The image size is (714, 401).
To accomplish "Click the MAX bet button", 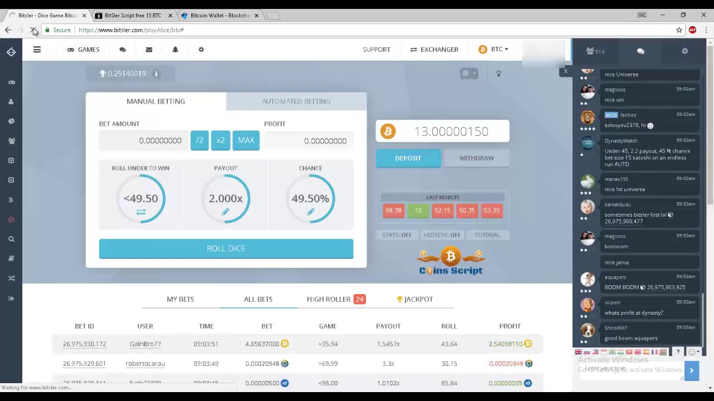I will (246, 141).
